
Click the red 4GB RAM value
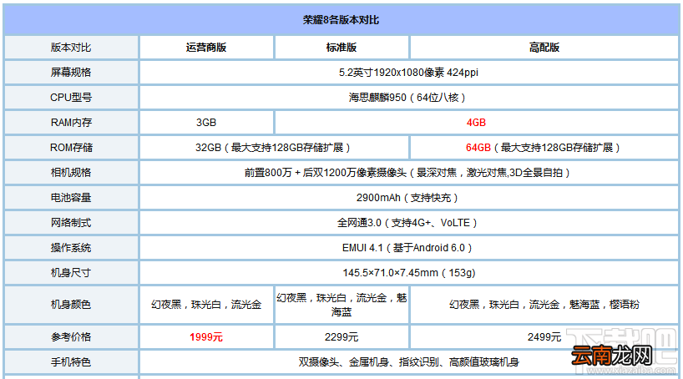pos(476,123)
